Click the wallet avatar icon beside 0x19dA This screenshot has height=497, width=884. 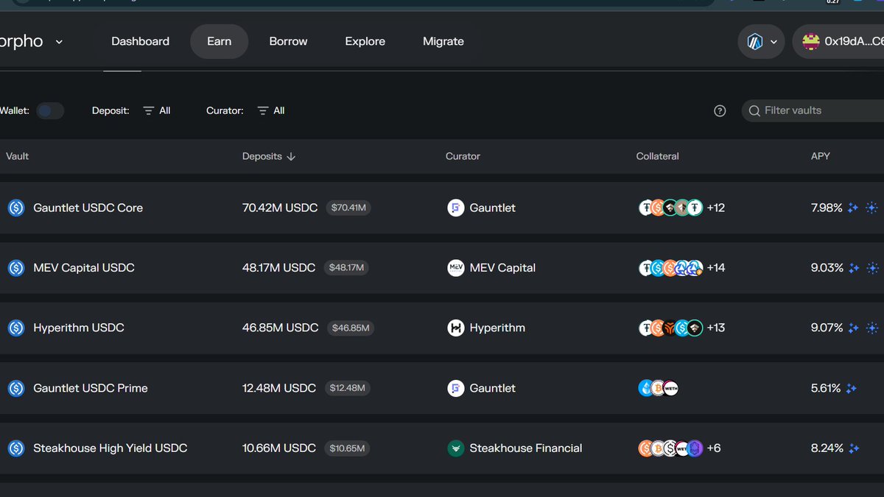pyautogui.click(x=811, y=42)
